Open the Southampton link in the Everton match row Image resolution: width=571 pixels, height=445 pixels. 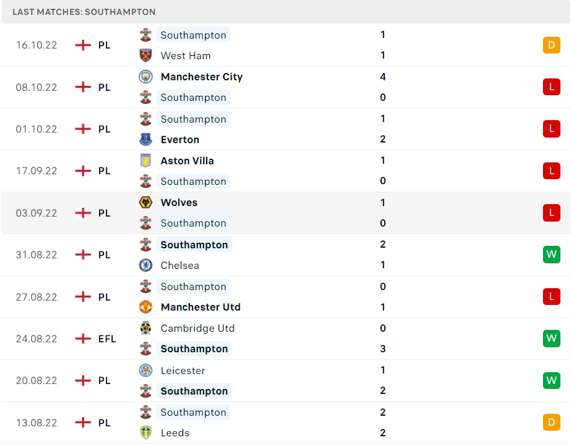[193, 119]
